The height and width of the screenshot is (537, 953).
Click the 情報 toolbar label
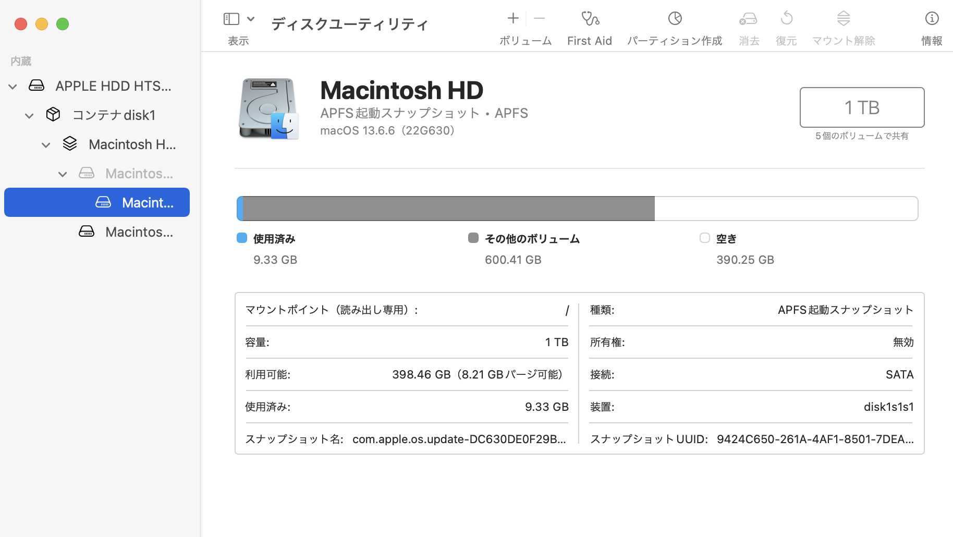click(x=932, y=41)
